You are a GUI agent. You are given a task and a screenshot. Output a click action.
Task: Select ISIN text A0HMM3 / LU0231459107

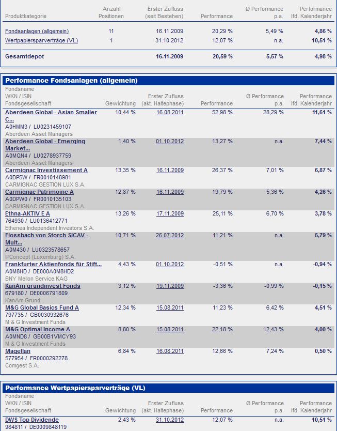38,127
